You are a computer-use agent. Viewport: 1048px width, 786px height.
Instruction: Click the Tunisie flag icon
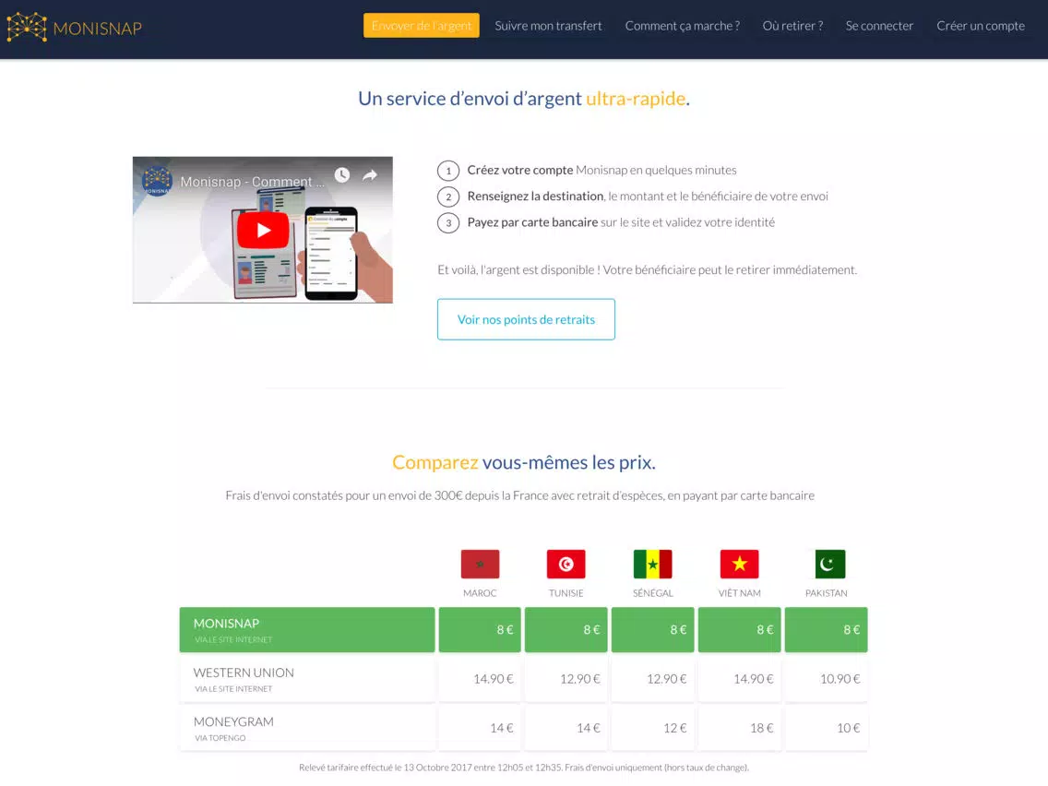[x=566, y=564]
